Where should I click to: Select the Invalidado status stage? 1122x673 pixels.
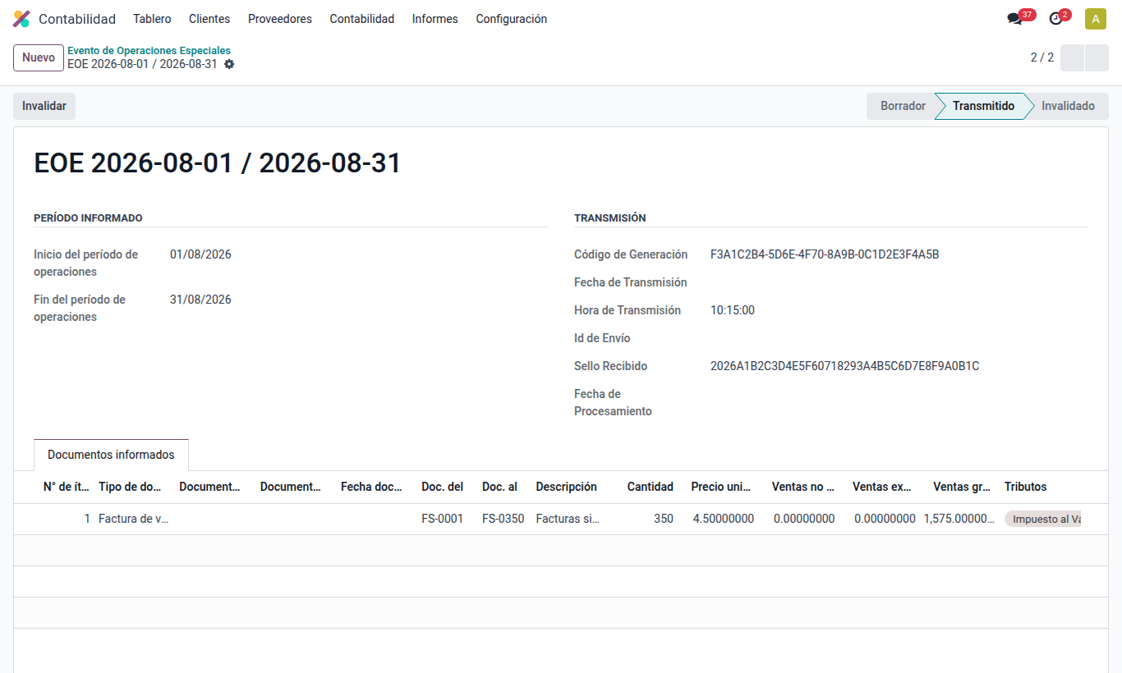(1068, 106)
